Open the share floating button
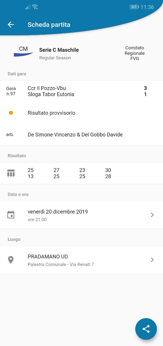The height and width of the screenshot is (346, 163). click(x=146, y=329)
